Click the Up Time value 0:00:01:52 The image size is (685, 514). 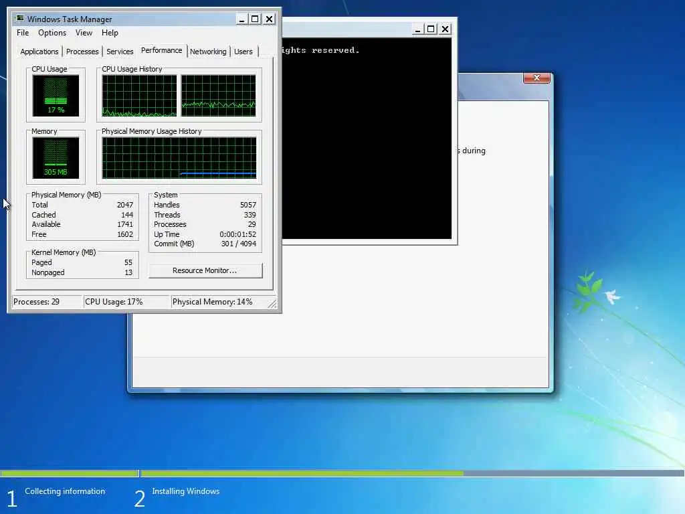pos(237,235)
